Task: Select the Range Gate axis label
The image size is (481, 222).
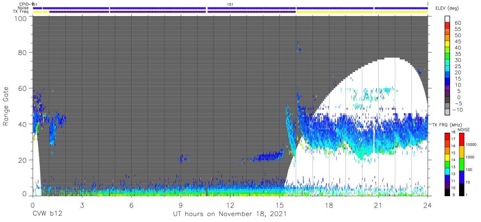Action: coord(7,106)
